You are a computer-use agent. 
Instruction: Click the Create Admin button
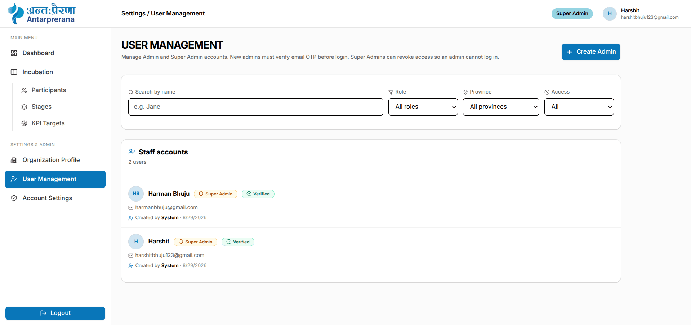591,52
